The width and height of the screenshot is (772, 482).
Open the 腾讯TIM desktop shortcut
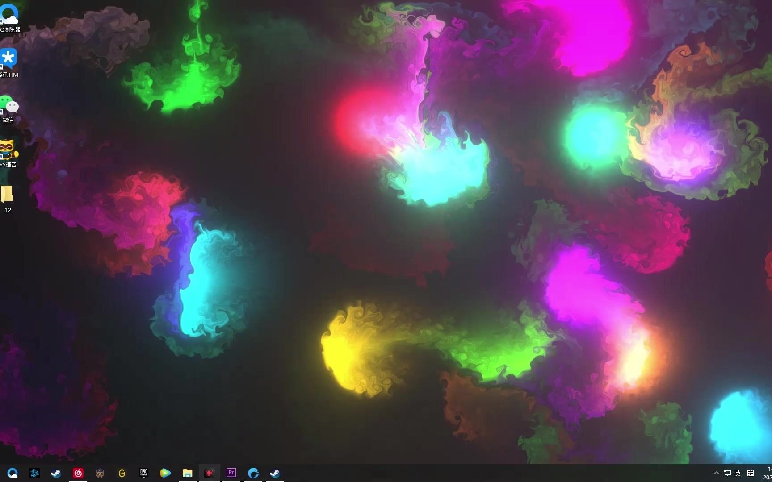tap(9, 63)
